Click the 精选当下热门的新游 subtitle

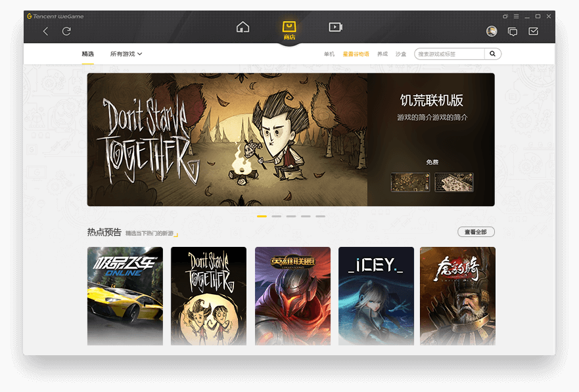point(150,233)
